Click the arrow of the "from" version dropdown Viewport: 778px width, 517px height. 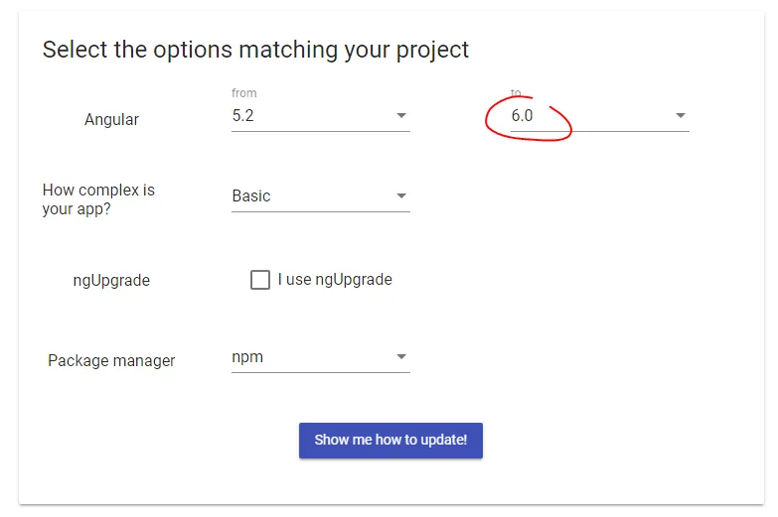[x=401, y=116]
